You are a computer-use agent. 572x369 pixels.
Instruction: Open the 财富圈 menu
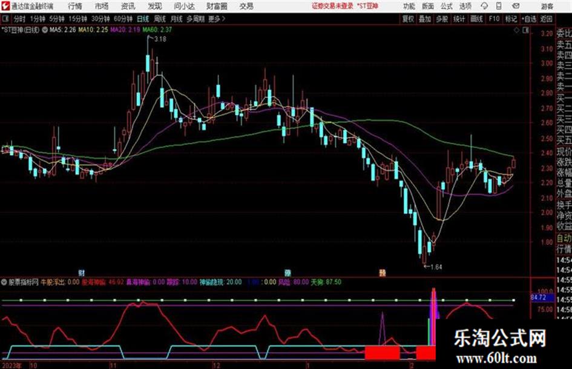[x=217, y=6]
